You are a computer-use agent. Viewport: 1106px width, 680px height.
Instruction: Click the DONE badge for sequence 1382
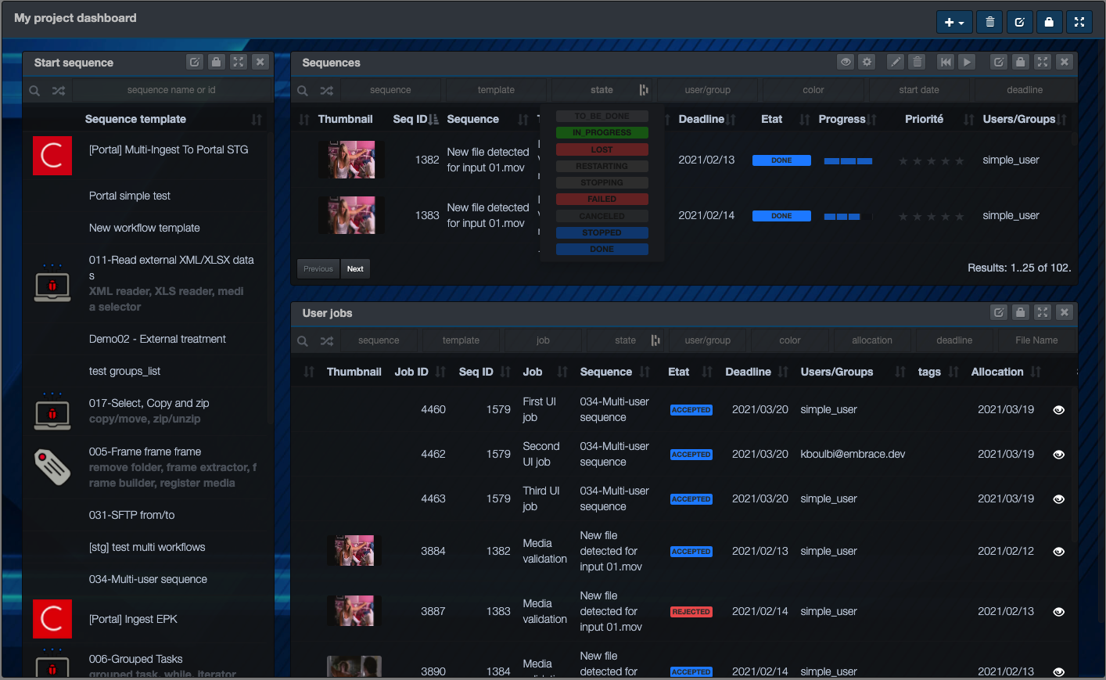point(781,160)
